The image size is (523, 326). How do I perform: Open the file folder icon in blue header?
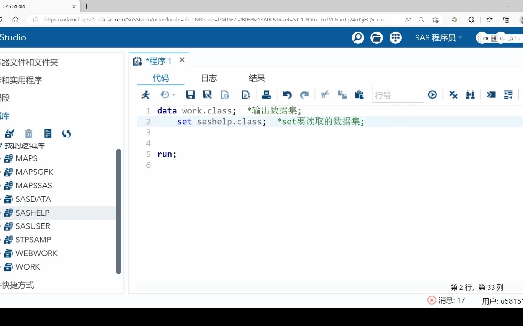[377, 38]
